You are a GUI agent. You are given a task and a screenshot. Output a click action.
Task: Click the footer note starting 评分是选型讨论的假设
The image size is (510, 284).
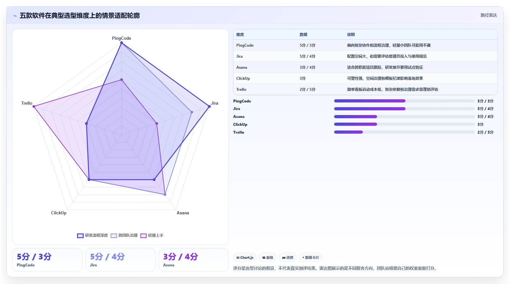pyautogui.click(x=335, y=269)
